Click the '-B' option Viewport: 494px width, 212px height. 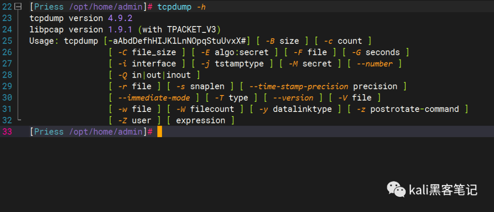click(270, 41)
